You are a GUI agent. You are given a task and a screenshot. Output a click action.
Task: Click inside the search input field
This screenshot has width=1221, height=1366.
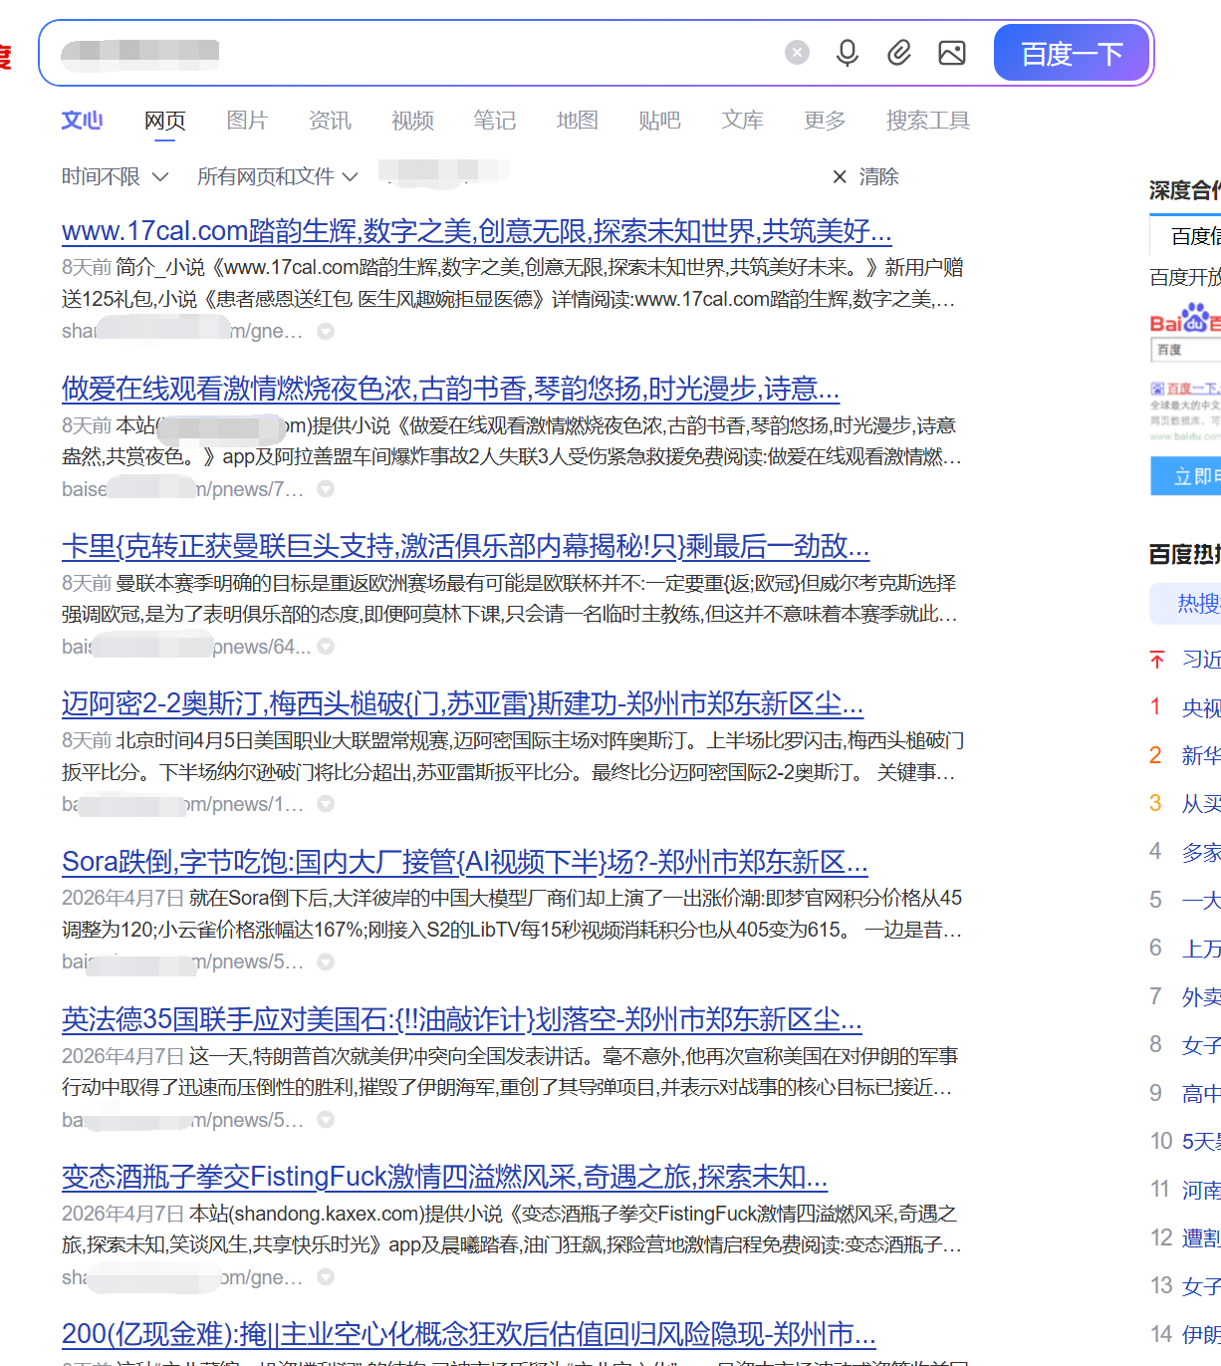point(418,53)
